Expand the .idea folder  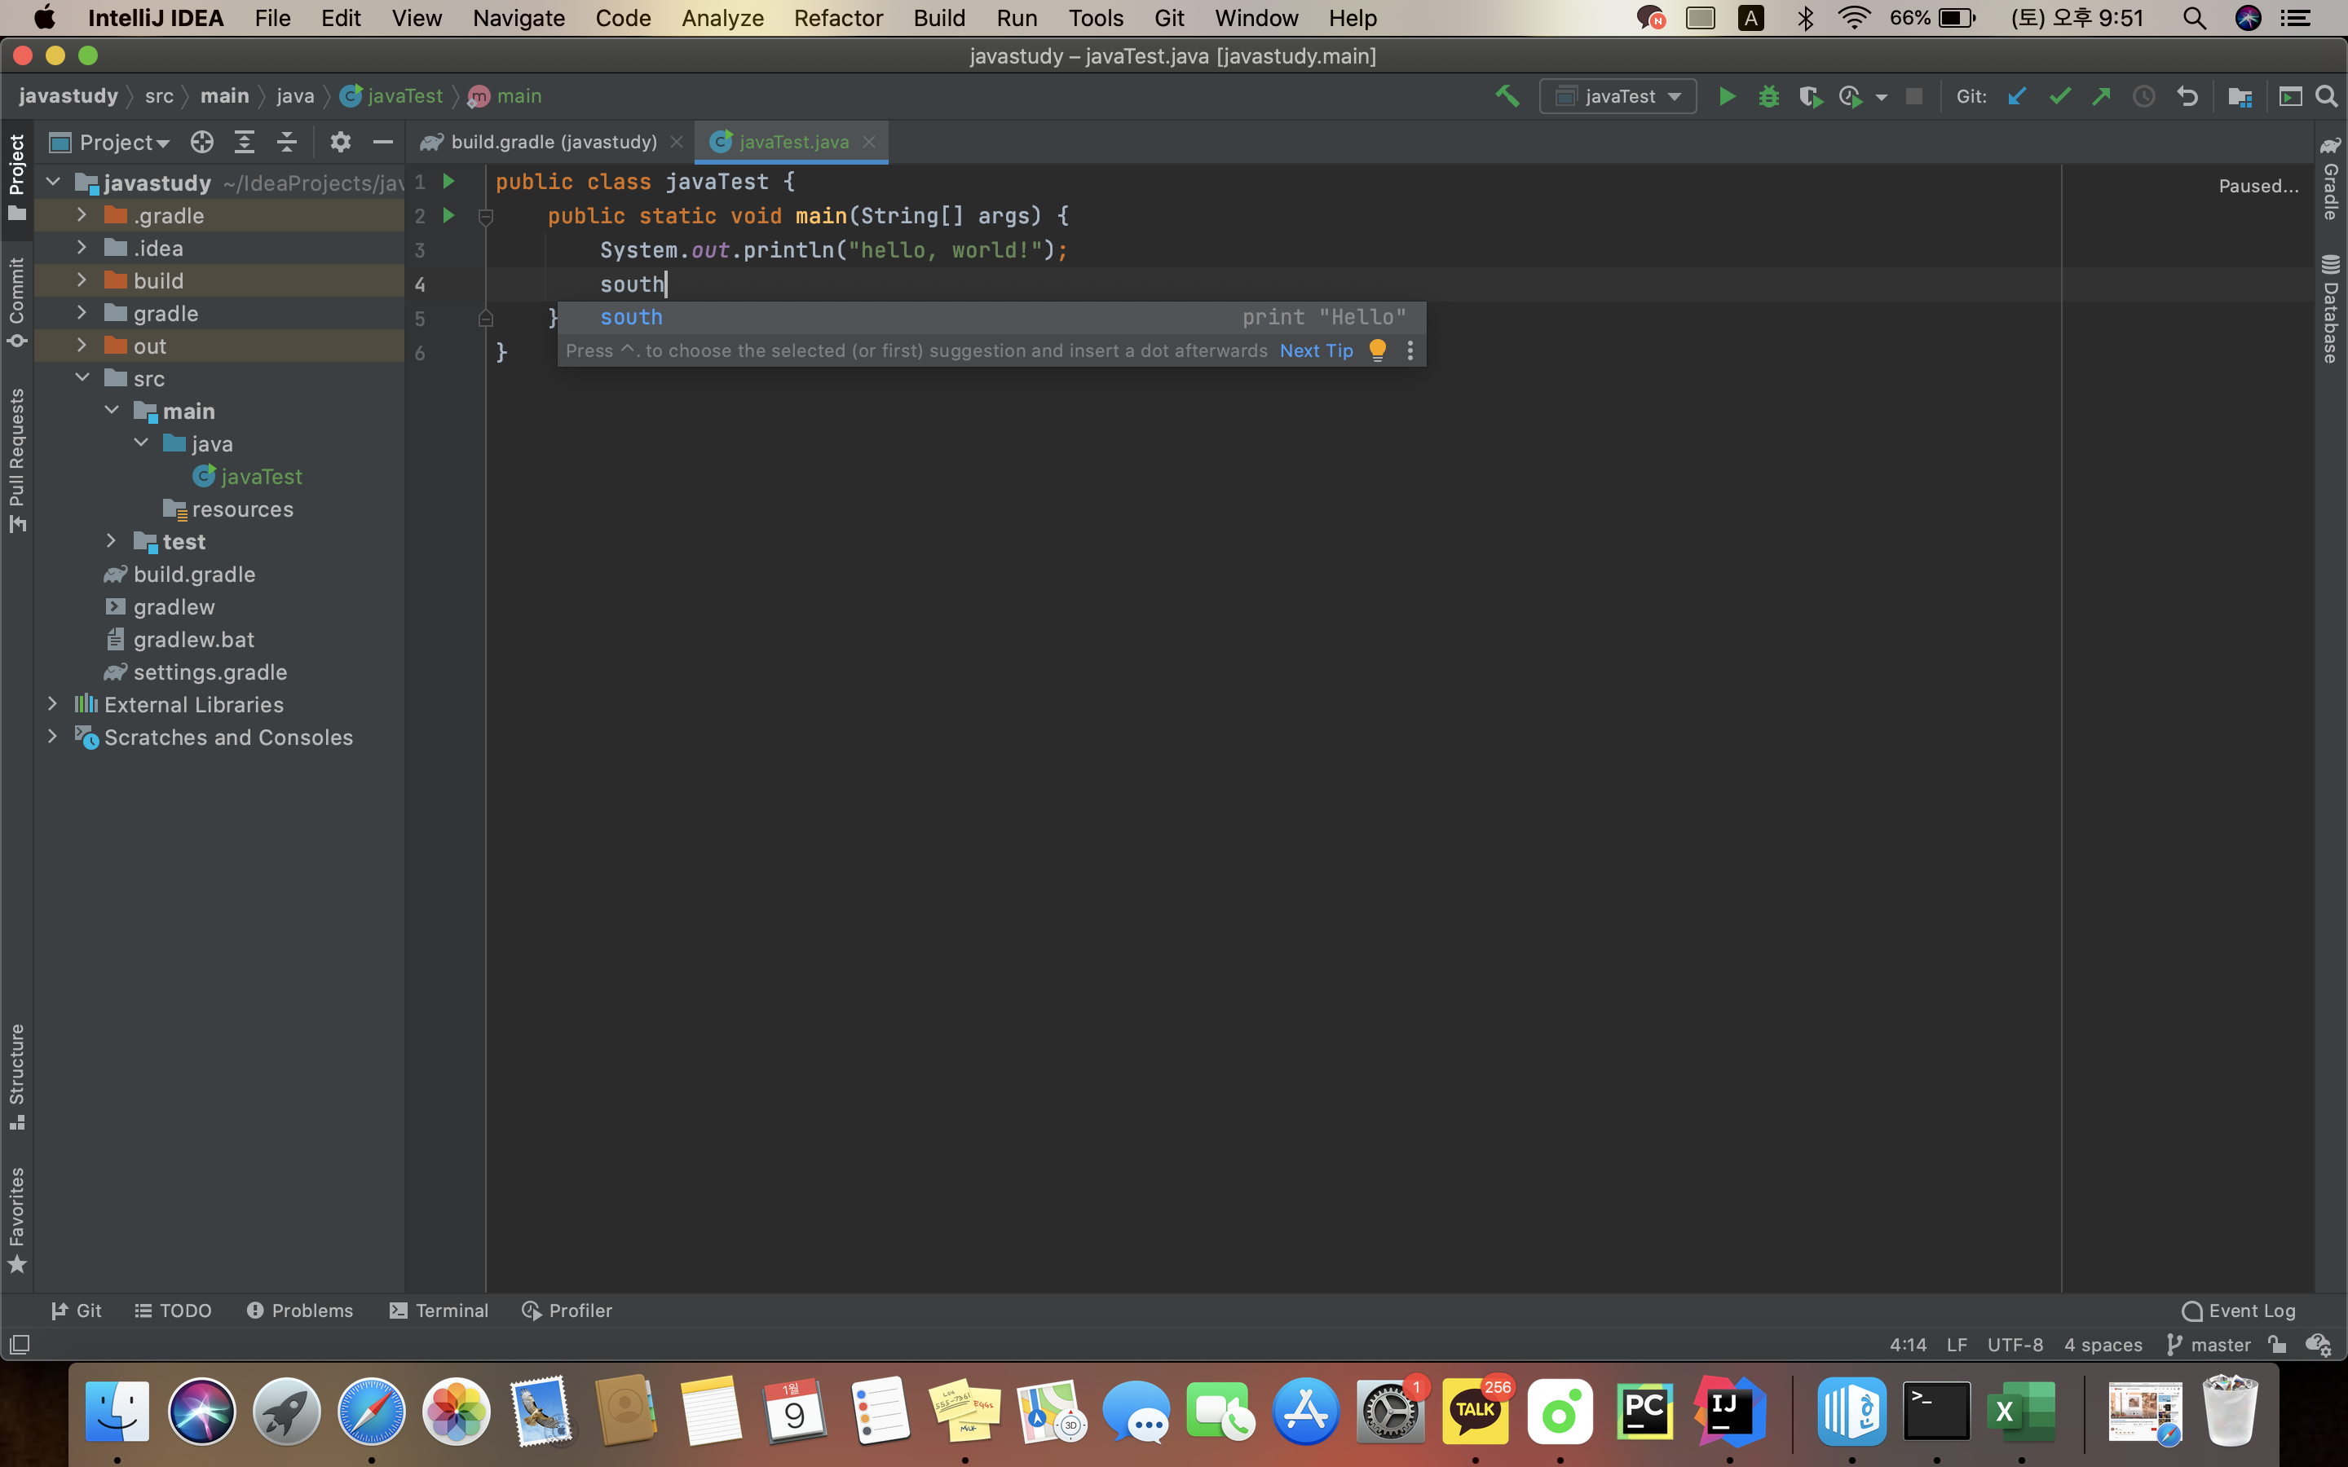click(x=82, y=248)
